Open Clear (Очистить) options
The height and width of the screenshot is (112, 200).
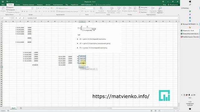143,12
